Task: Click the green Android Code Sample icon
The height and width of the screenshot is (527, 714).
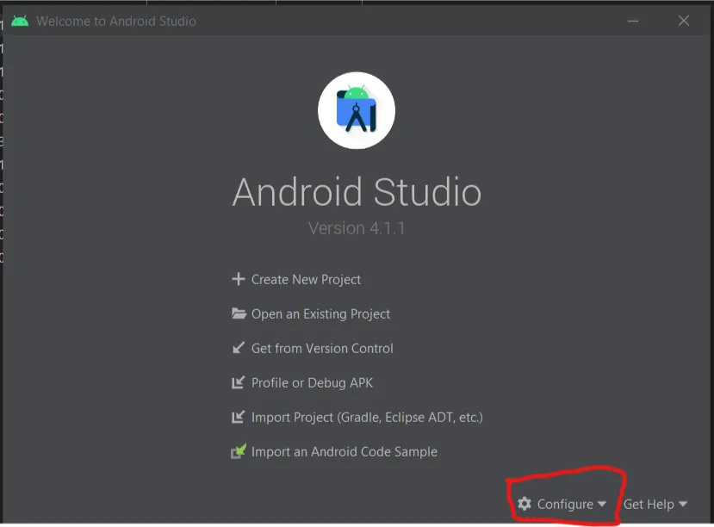Action: pyautogui.click(x=239, y=451)
